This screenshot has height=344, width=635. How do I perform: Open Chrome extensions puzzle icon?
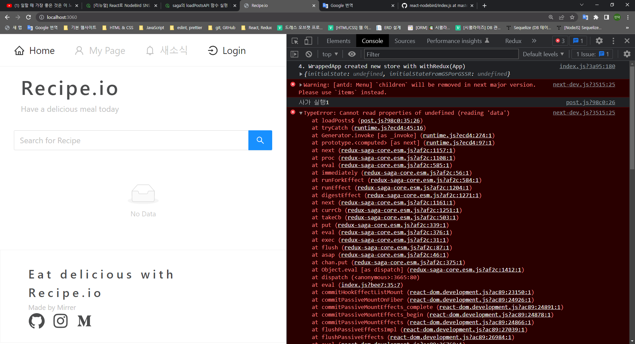pyautogui.click(x=596, y=17)
